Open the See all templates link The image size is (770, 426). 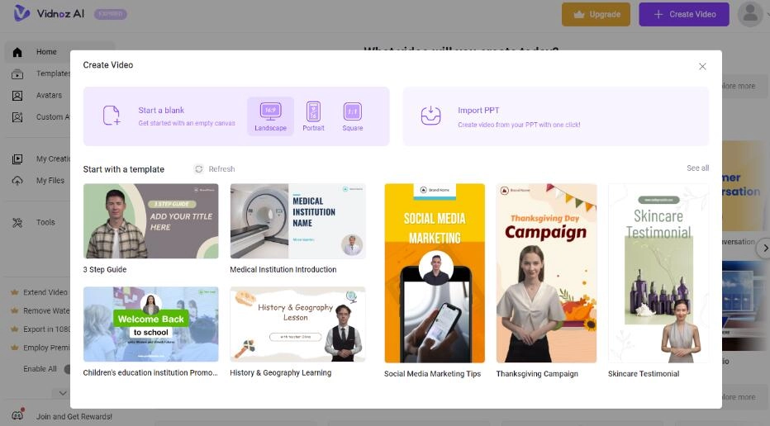coord(697,168)
